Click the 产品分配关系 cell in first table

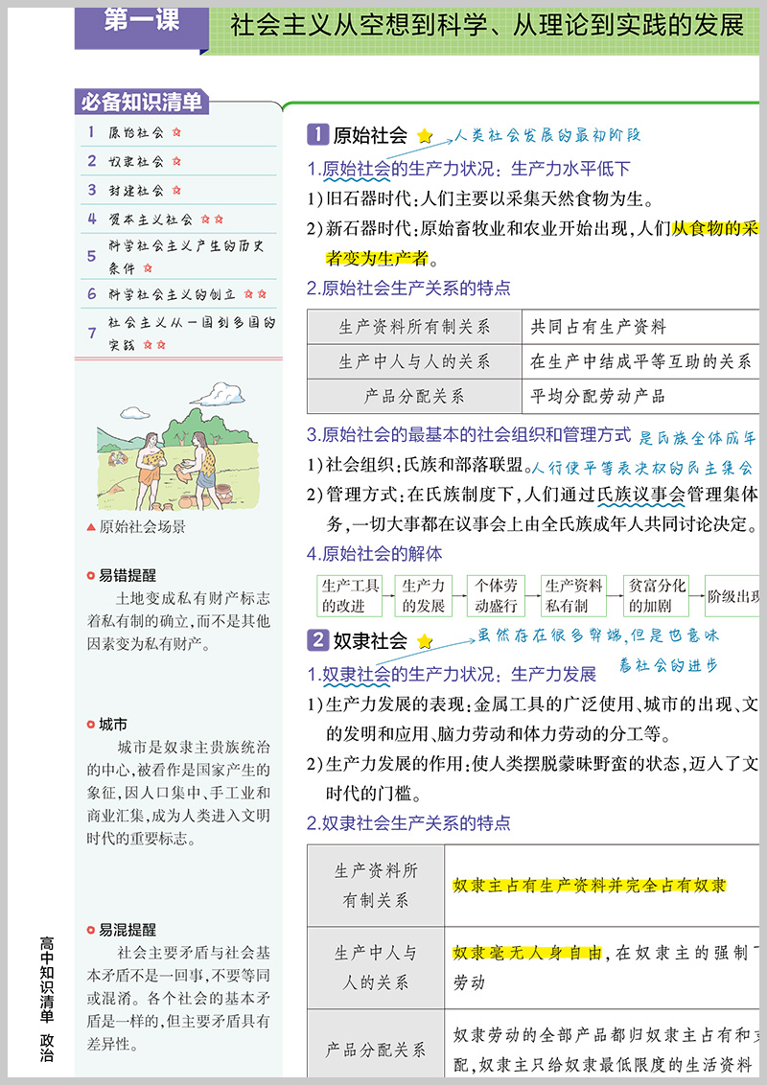(x=414, y=396)
